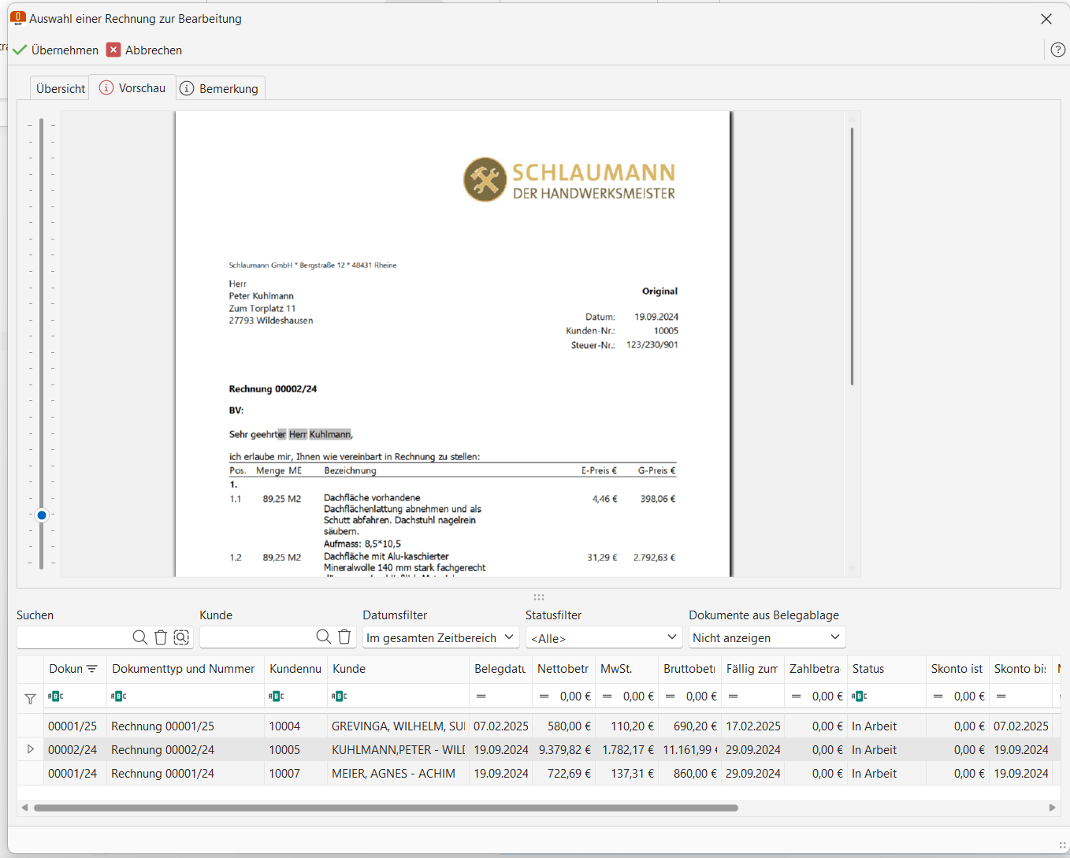Click the red Abbrechen button
Image resolution: width=1070 pixels, height=858 pixels.
tap(144, 50)
